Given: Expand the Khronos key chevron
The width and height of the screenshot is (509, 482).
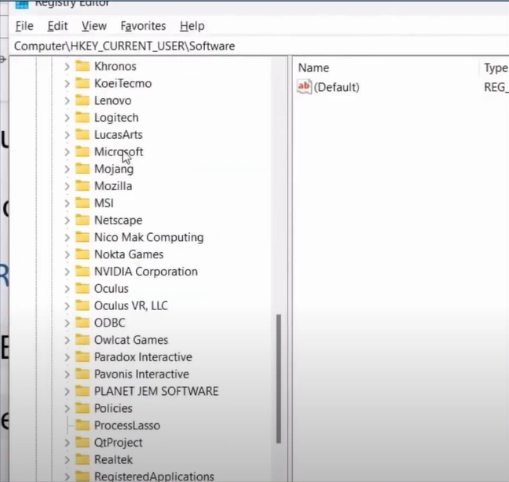Looking at the screenshot, I should [67, 67].
